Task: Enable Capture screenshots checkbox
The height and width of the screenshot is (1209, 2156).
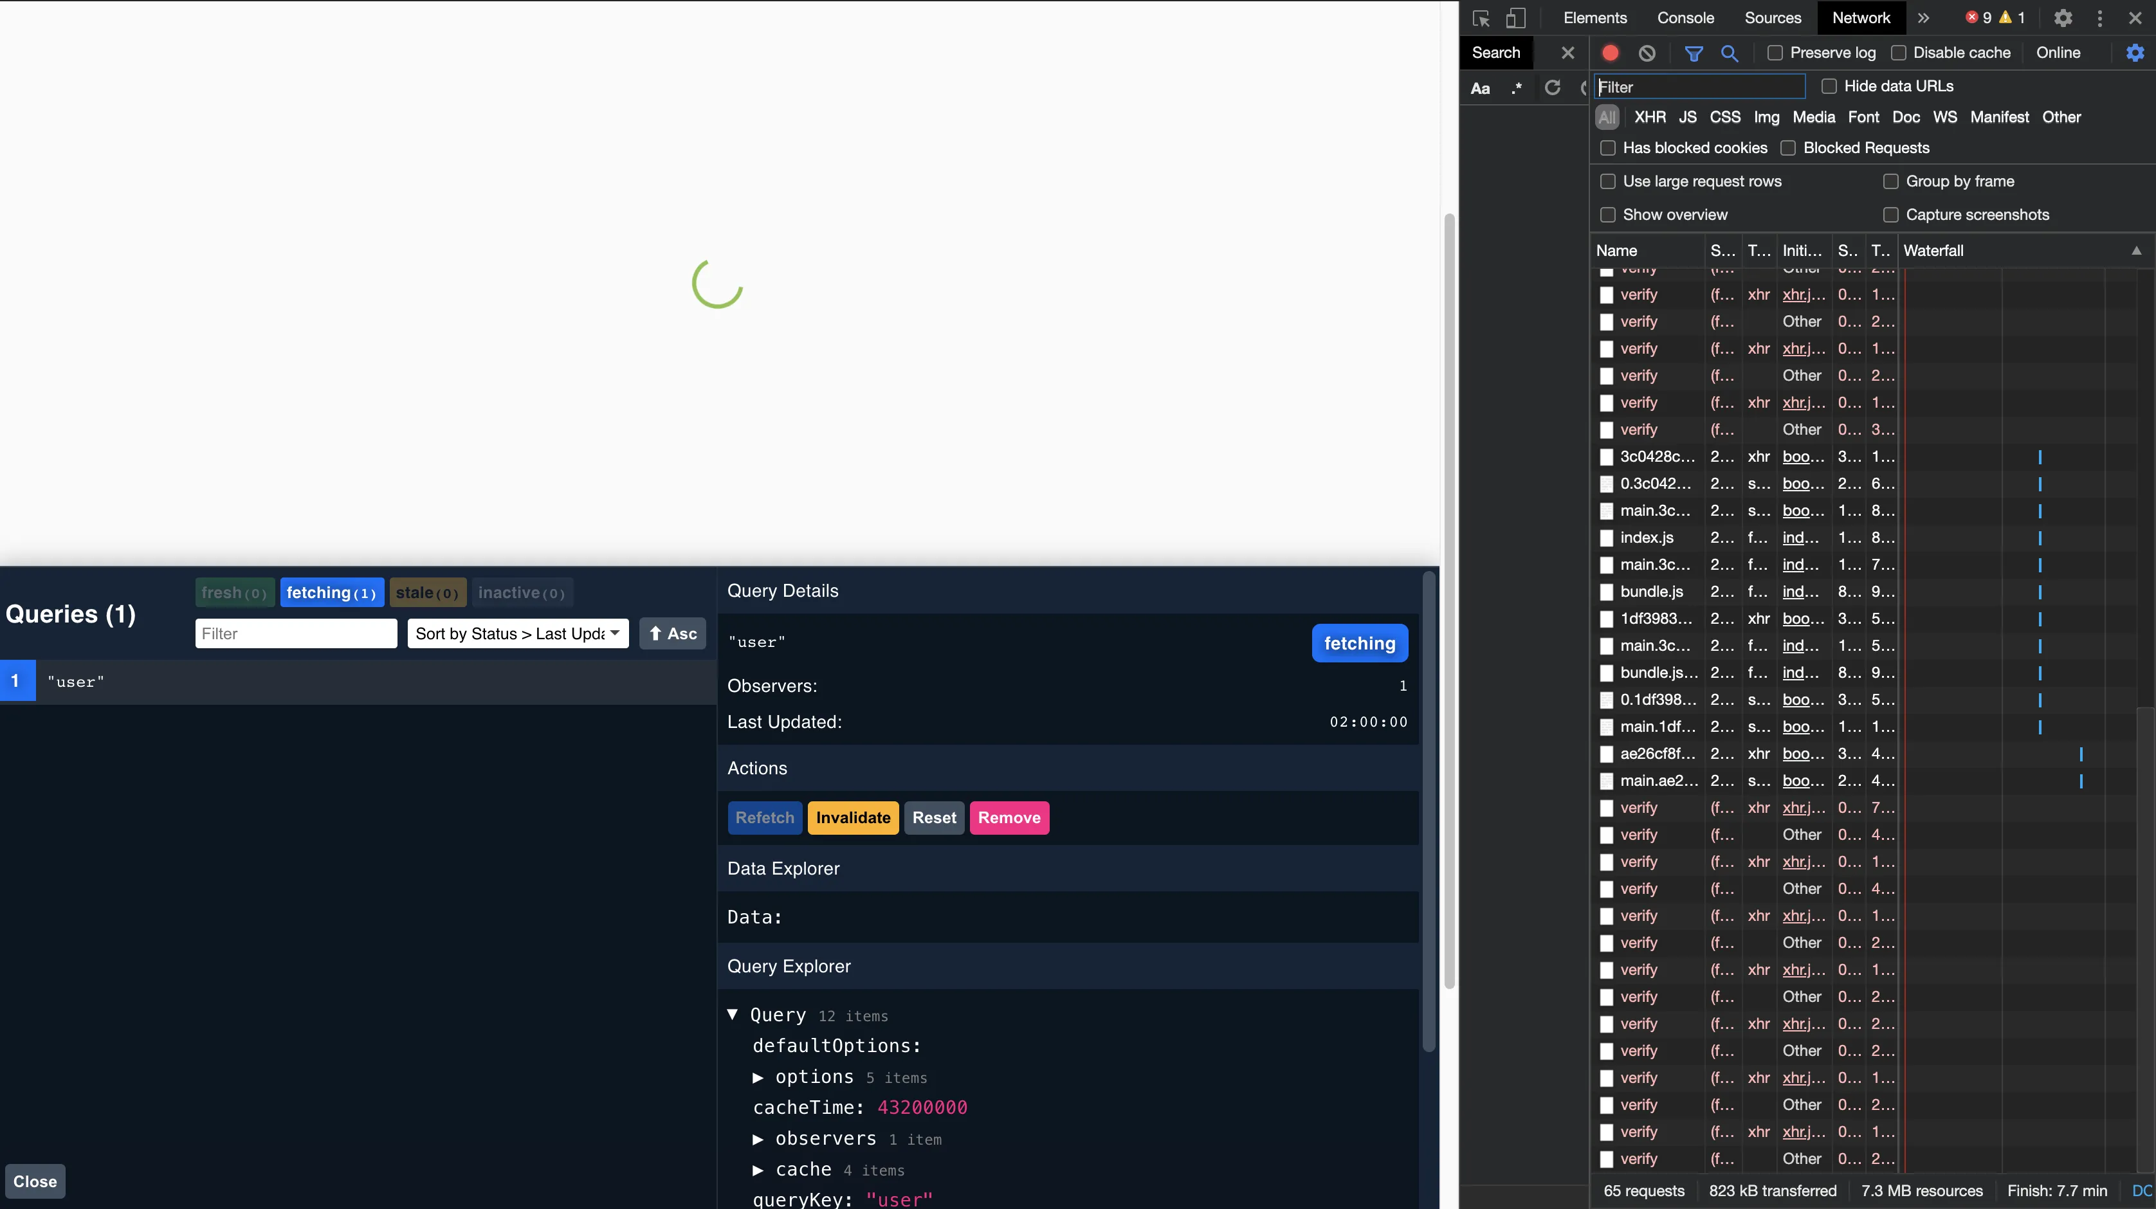Action: 1891,215
